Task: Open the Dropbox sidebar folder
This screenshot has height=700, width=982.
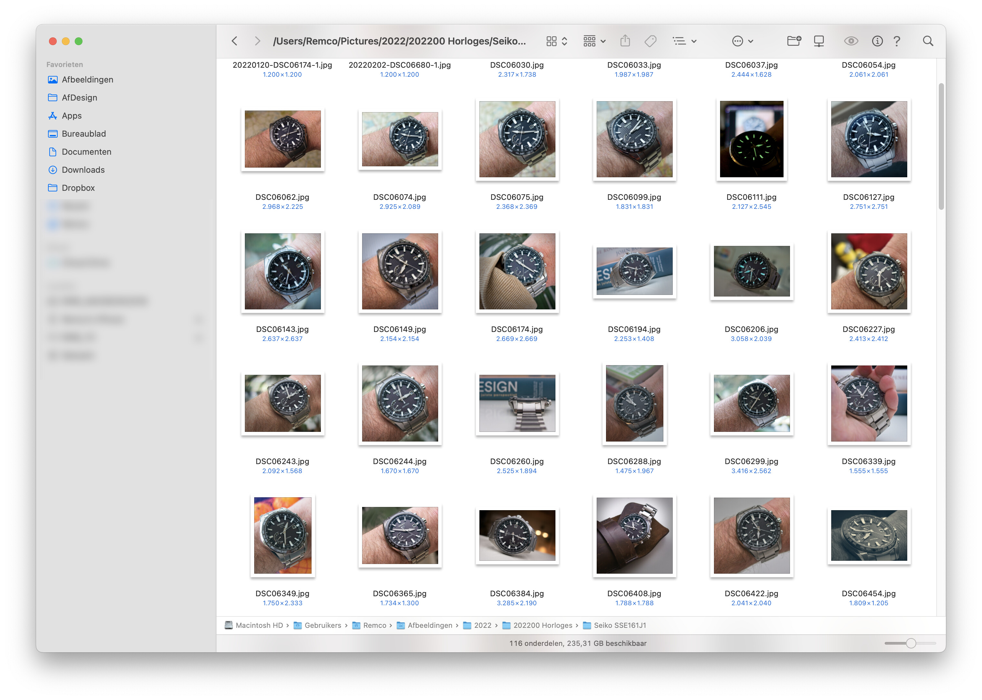Action: click(x=78, y=188)
